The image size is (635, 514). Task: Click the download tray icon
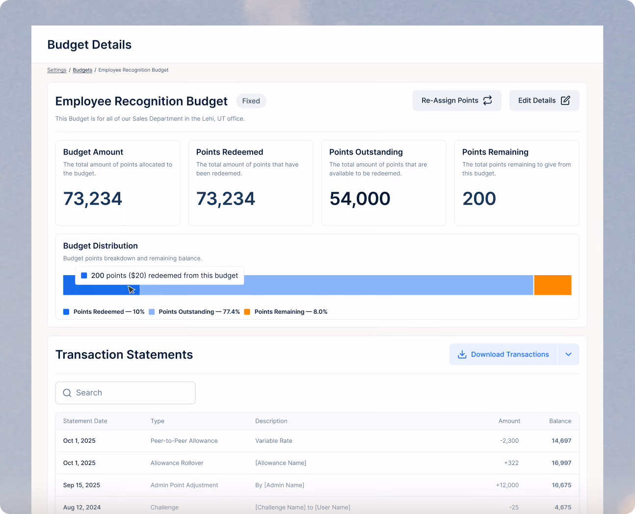coord(462,355)
